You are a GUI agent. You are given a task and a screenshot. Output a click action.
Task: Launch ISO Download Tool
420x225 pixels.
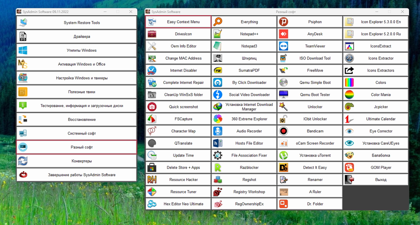click(310, 58)
